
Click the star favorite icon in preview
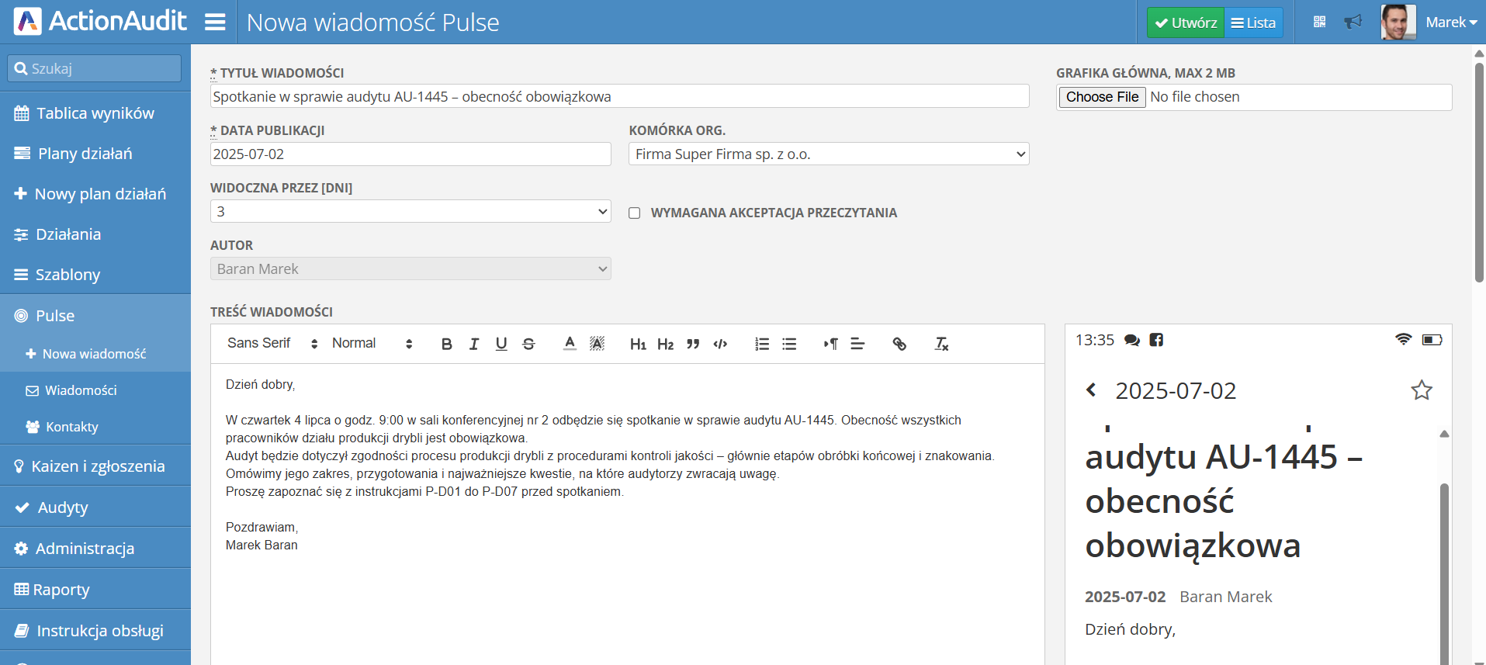tap(1421, 390)
